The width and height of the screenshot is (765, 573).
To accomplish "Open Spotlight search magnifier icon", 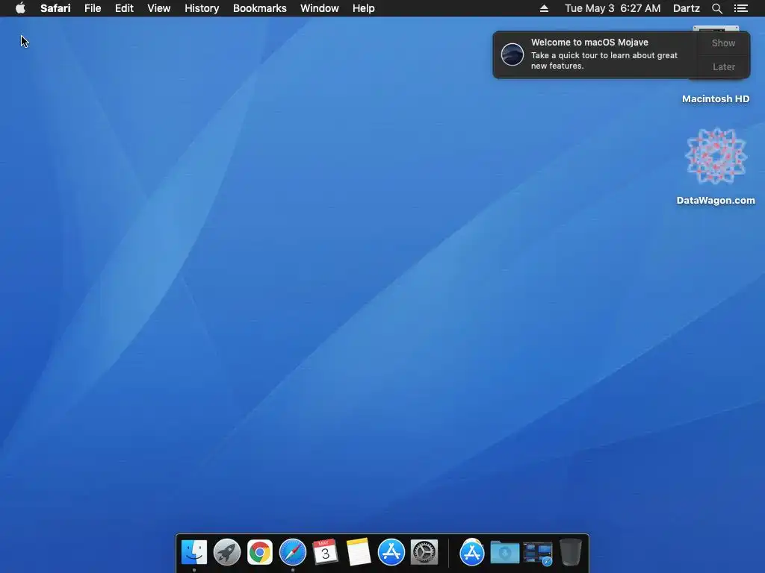I will point(716,8).
